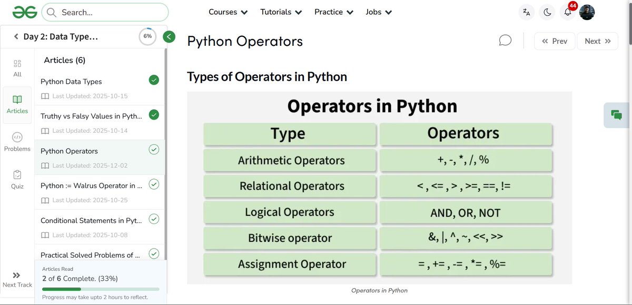
Task: Open Practical Solved Problems article
Action: [x=90, y=255]
